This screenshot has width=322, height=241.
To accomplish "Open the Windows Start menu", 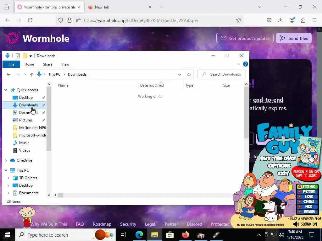I will [x=8, y=235].
